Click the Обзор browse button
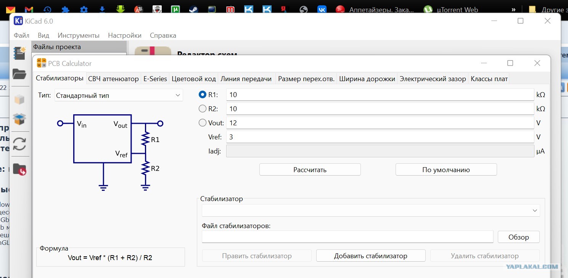 click(519, 237)
